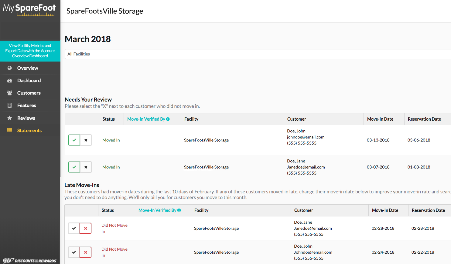Image resolution: width=451 pixels, height=264 pixels.
Task: Click Did Not Move In status for Jane Doe
Action: pos(114,228)
